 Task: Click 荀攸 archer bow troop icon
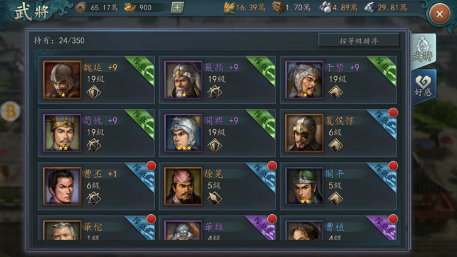click(x=94, y=146)
